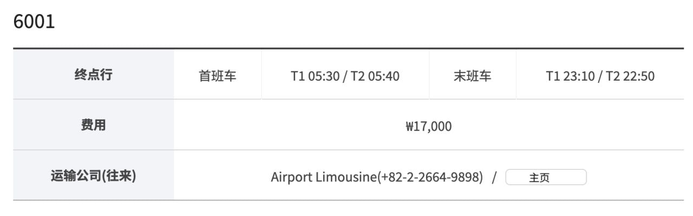Select the T2 05:40 first departure time
The height and width of the screenshot is (216, 693).
(375, 76)
